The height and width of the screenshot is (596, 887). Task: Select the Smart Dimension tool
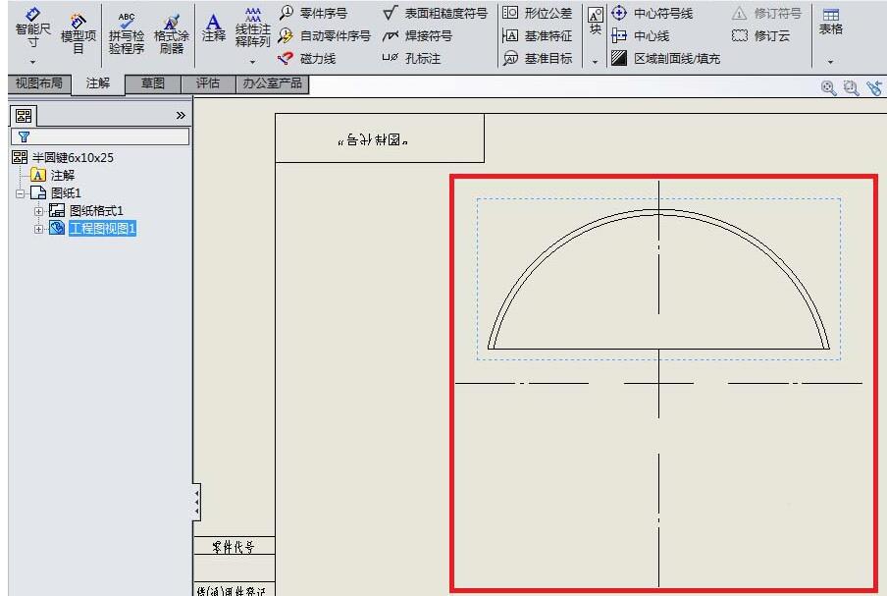pos(29,29)
